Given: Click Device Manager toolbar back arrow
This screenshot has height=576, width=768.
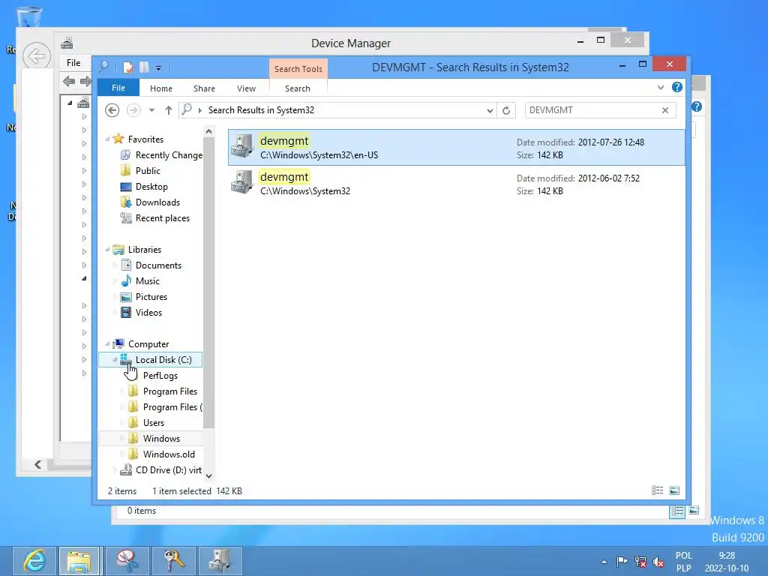Looking at the screenshot, I should (69, 81).
